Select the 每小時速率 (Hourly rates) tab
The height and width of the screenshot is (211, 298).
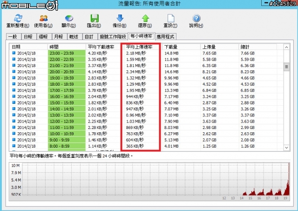(142, 36)
